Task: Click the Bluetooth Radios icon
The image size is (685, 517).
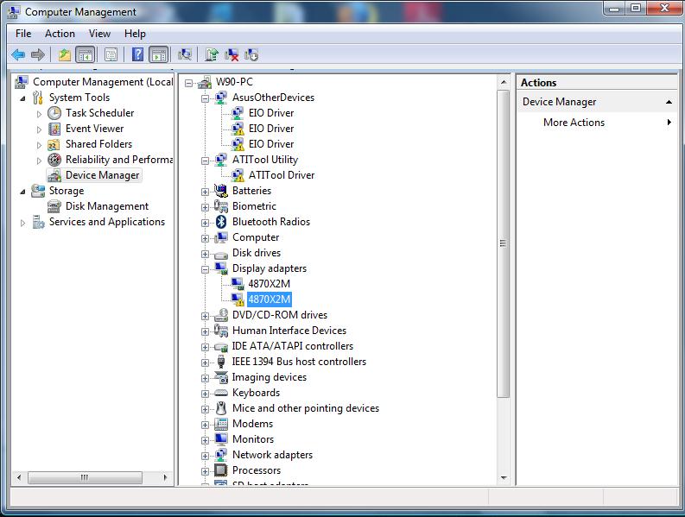Action: click(221, 222)
